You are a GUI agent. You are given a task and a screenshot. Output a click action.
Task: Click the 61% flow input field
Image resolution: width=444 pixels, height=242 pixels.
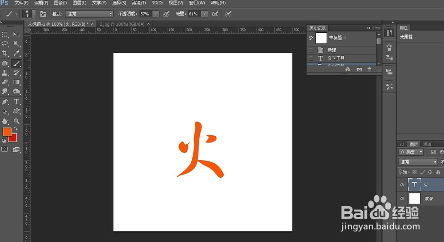point(194,14)
